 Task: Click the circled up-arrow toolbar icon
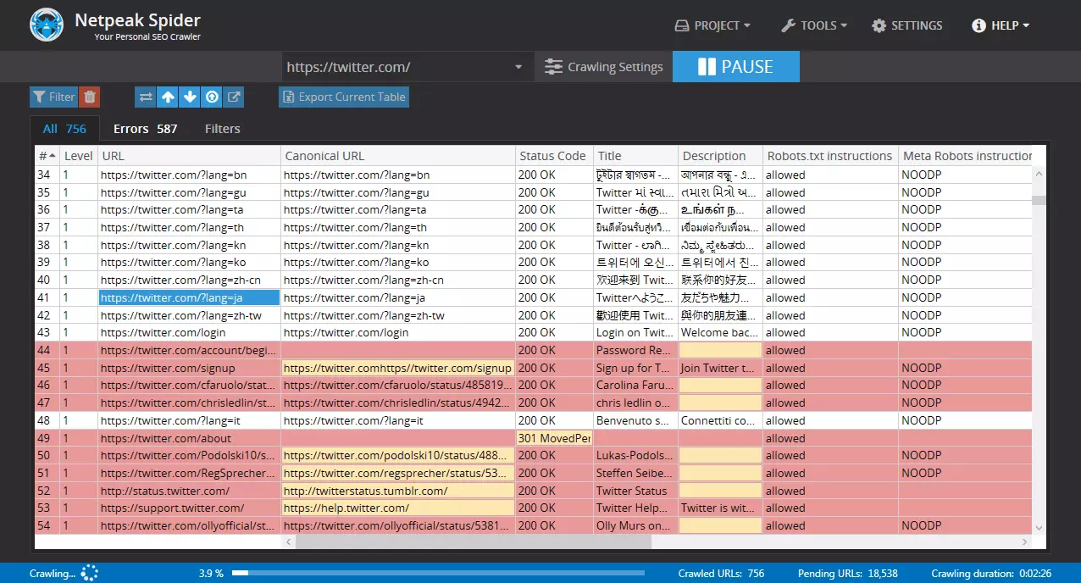[212, 97]
